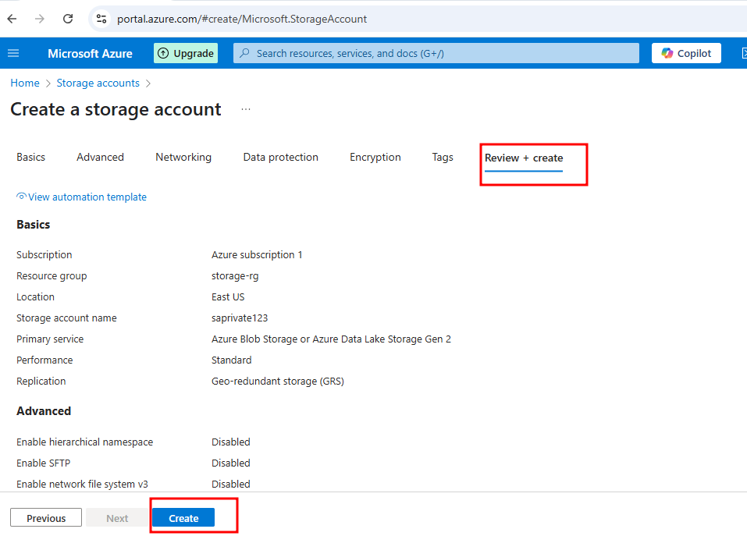The width and height of the screenshot is (747, 536).
Task: Open site information icon in address bar
Action: [x=101, y=19]
